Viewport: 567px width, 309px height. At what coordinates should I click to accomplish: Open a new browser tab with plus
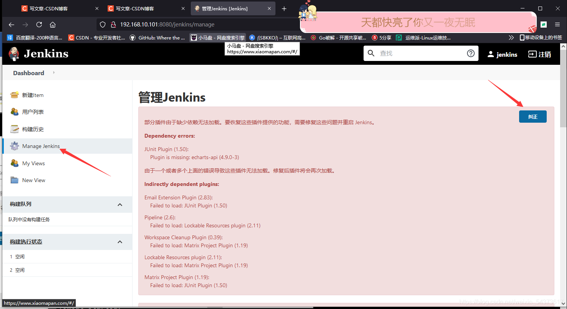[x=284, y=8]
